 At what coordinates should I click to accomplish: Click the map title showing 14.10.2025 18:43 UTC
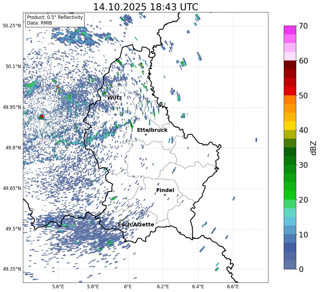pos(145,7)
